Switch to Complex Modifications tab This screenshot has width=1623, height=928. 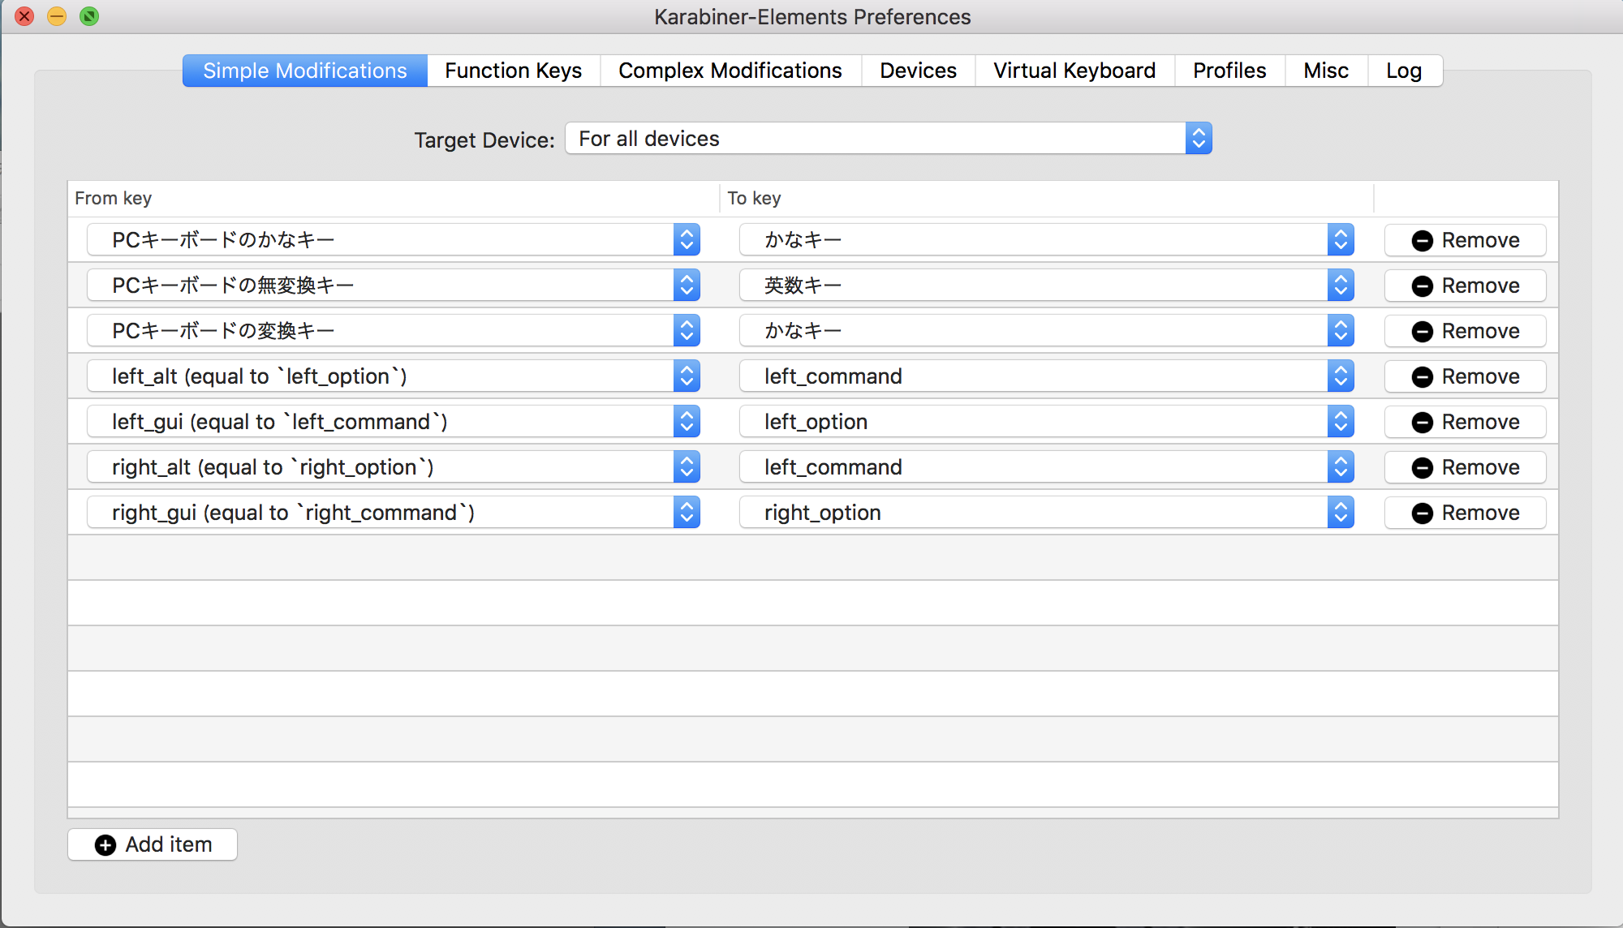[x=730, y=71]
